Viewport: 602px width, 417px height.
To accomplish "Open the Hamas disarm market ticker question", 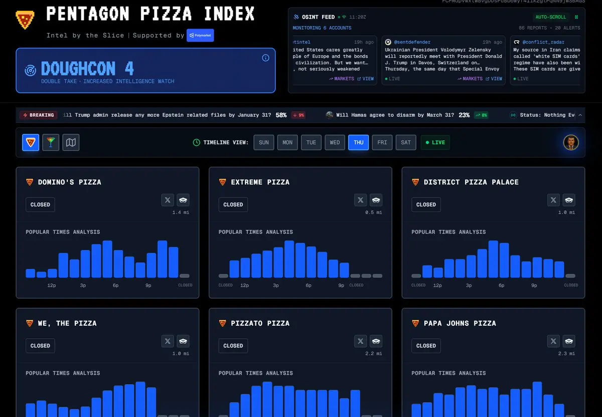I will (395, 115).
